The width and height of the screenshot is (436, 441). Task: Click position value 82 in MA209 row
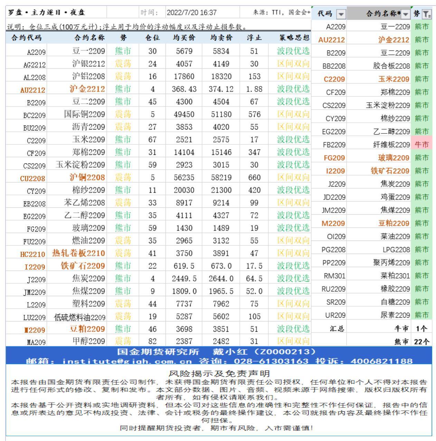[x=153, y=341]
